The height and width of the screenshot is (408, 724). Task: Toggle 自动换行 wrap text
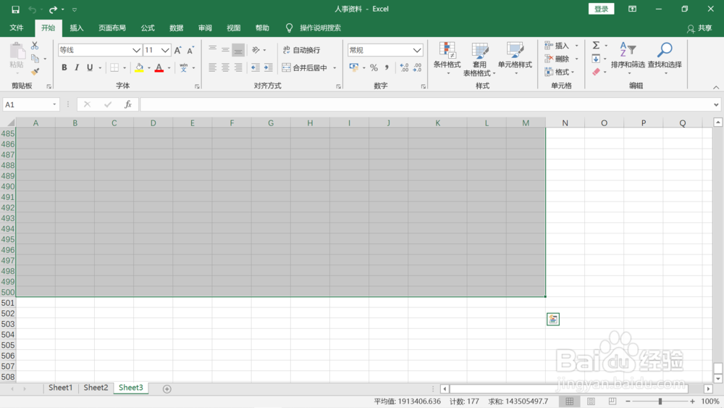(301, 50)
